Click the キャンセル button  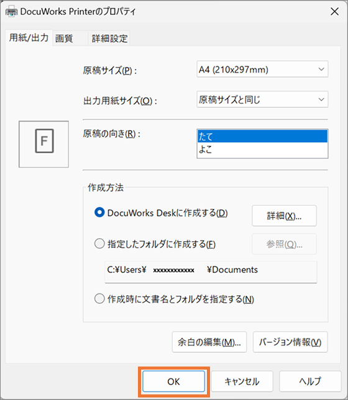coord(242,381)
